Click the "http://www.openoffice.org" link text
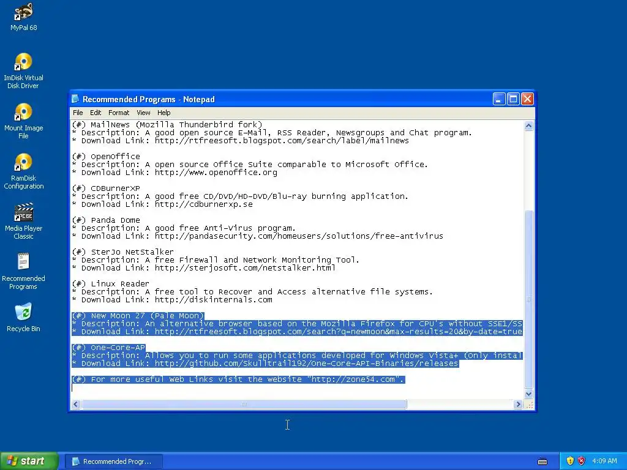 click(x=216, y=173)
